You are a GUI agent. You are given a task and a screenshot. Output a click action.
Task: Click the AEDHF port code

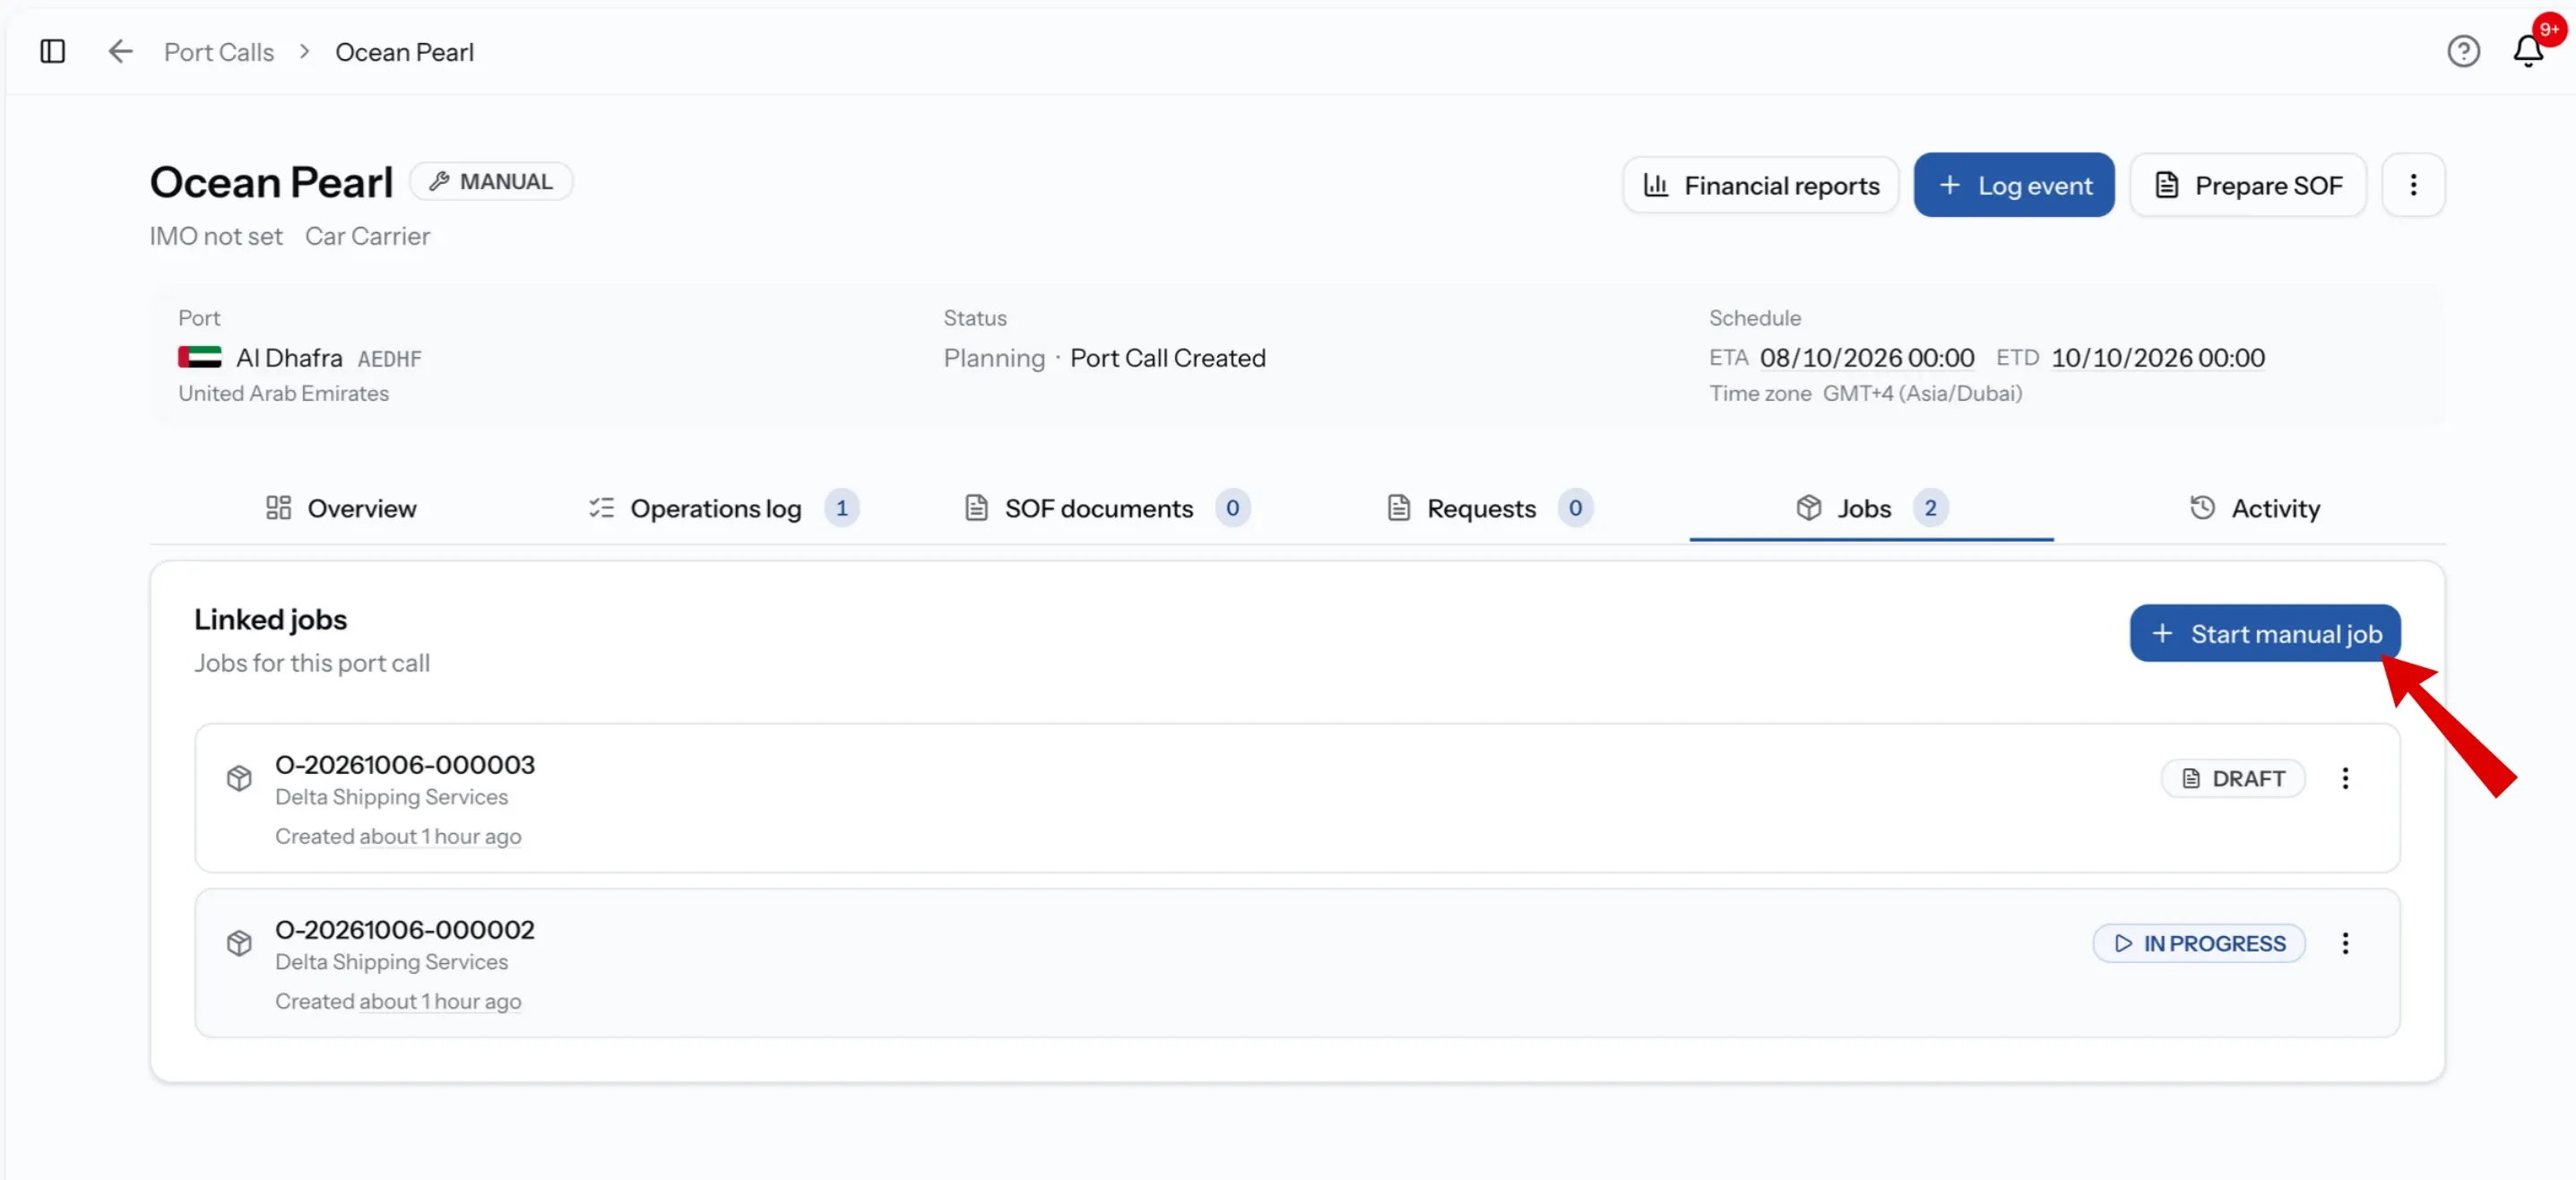[389, 359]
